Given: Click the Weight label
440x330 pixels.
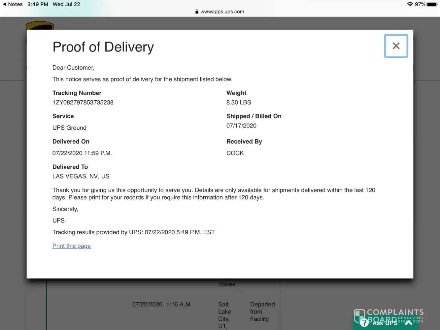Looking at the screenshot, I should point(236,93).
